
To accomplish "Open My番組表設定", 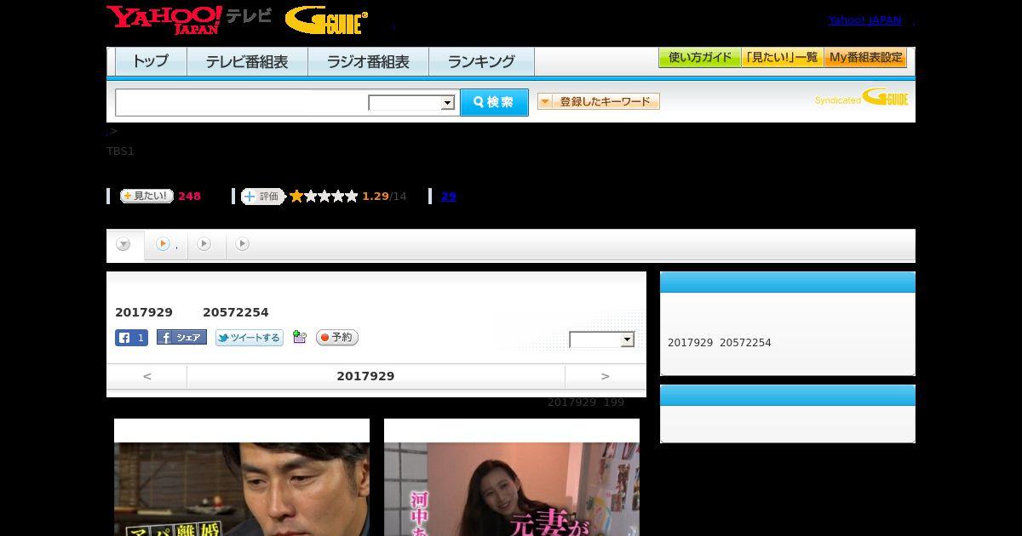I will tap(865, 58).
